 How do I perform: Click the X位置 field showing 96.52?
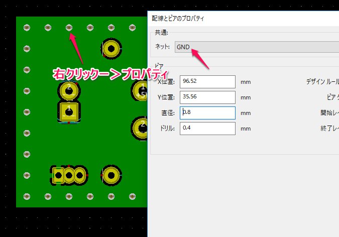[207, 81]
